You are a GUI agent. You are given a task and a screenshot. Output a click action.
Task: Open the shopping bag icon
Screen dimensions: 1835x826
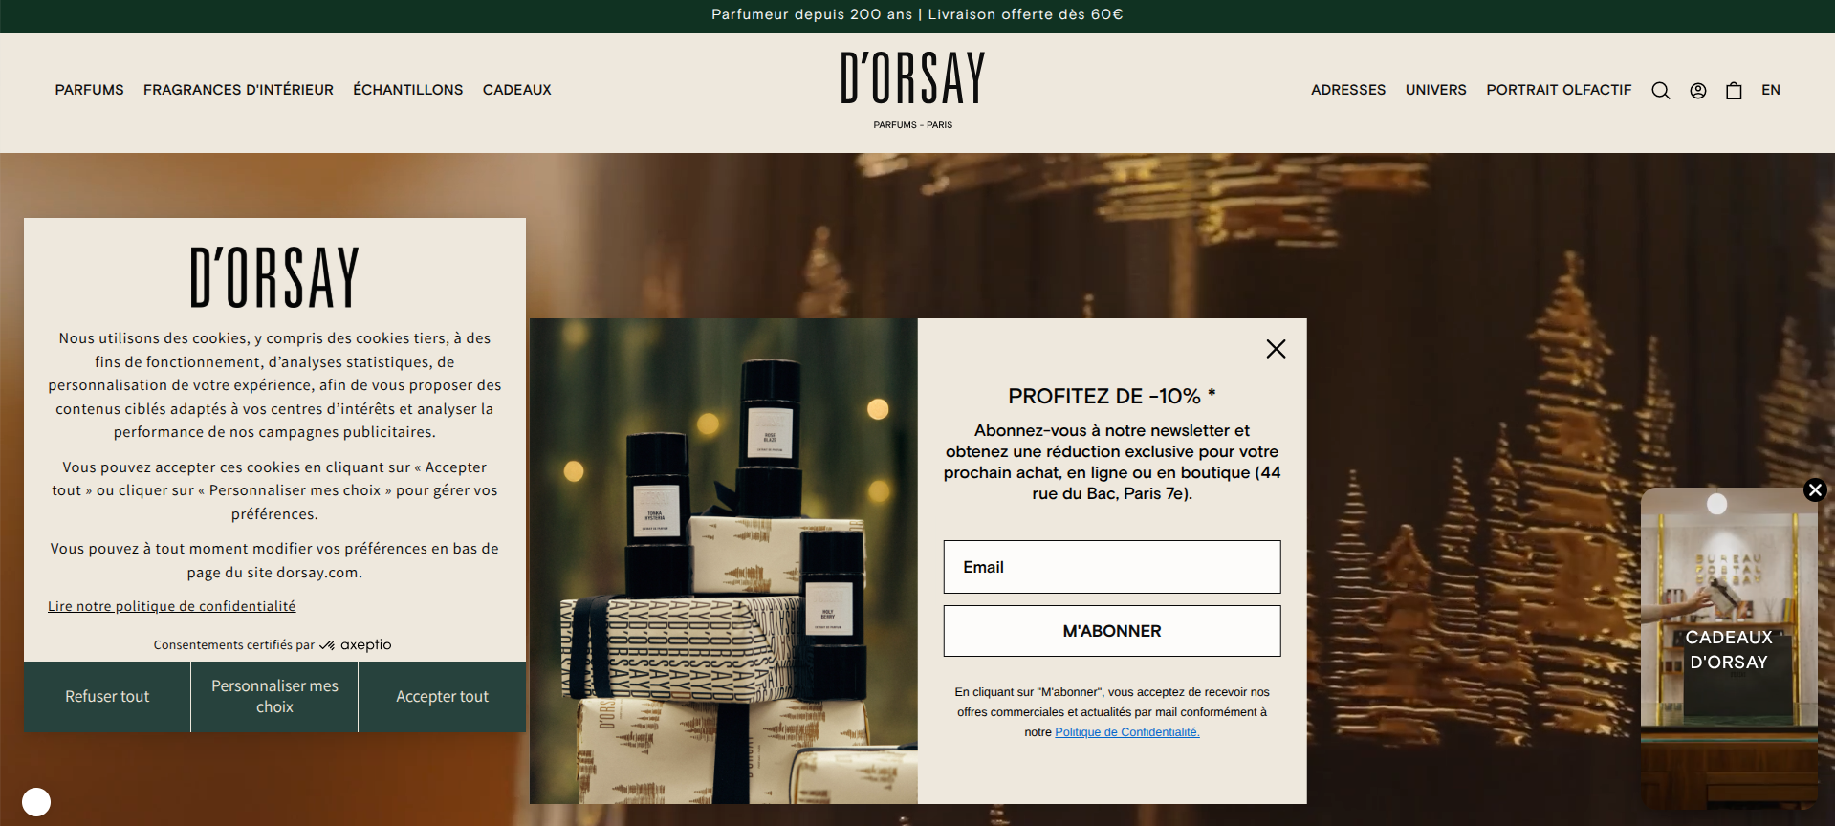tap(1734, 91)
